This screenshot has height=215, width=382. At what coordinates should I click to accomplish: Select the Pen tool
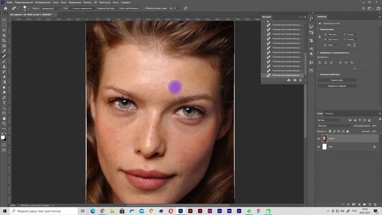point(4,97)
